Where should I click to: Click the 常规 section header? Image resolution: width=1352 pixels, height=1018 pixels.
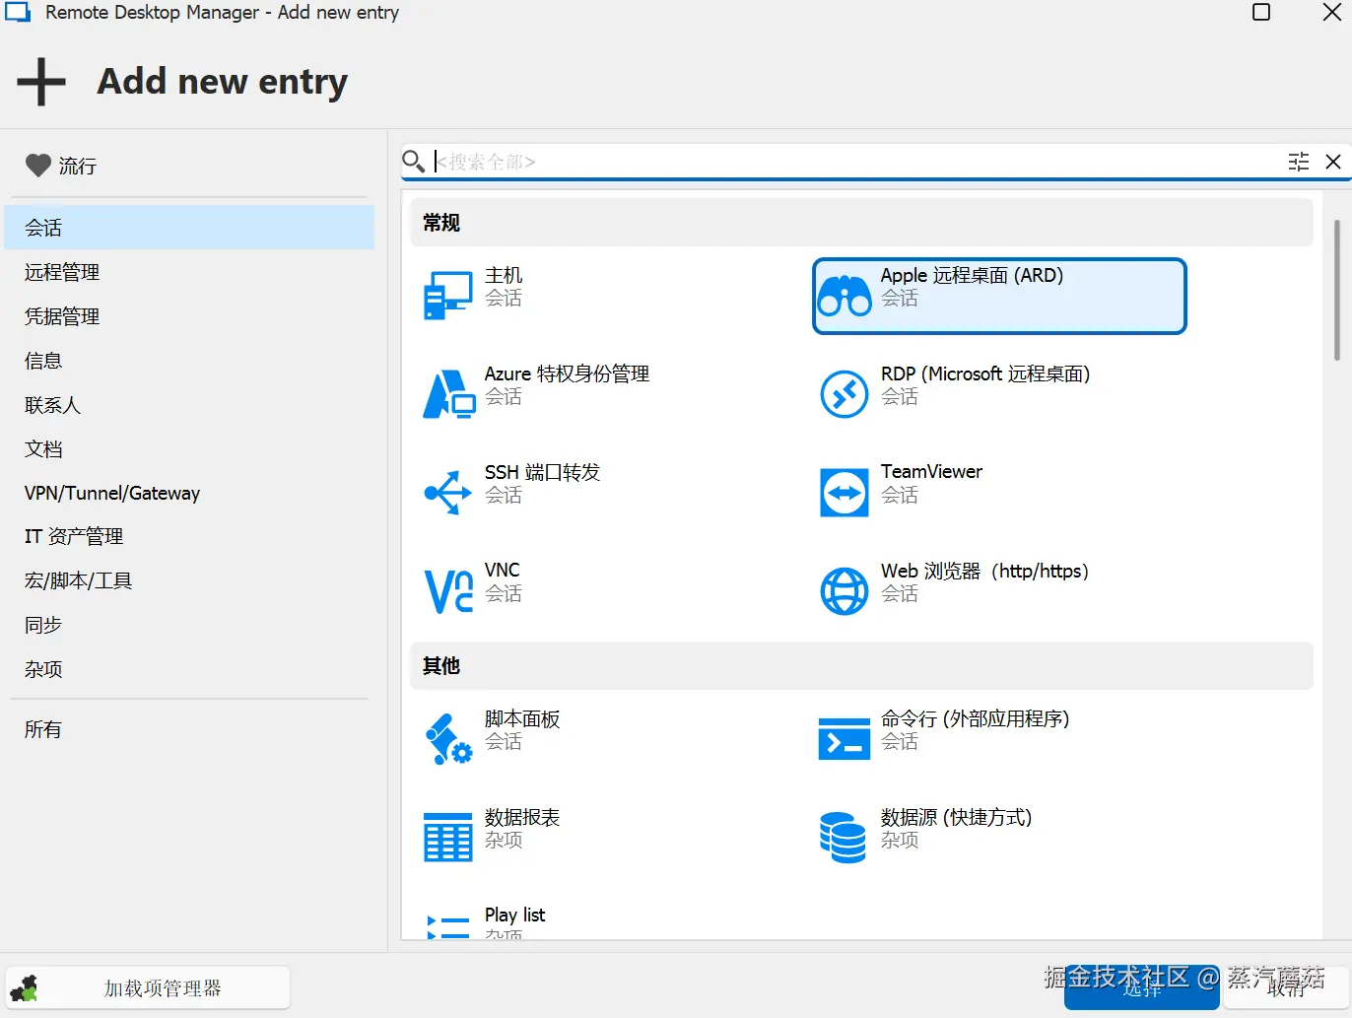pos(861,223)
